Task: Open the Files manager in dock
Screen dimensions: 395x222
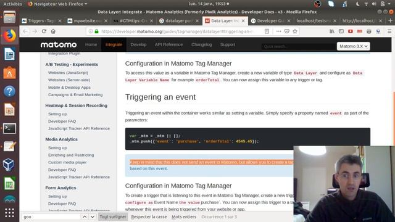Action: click(10, 17)
